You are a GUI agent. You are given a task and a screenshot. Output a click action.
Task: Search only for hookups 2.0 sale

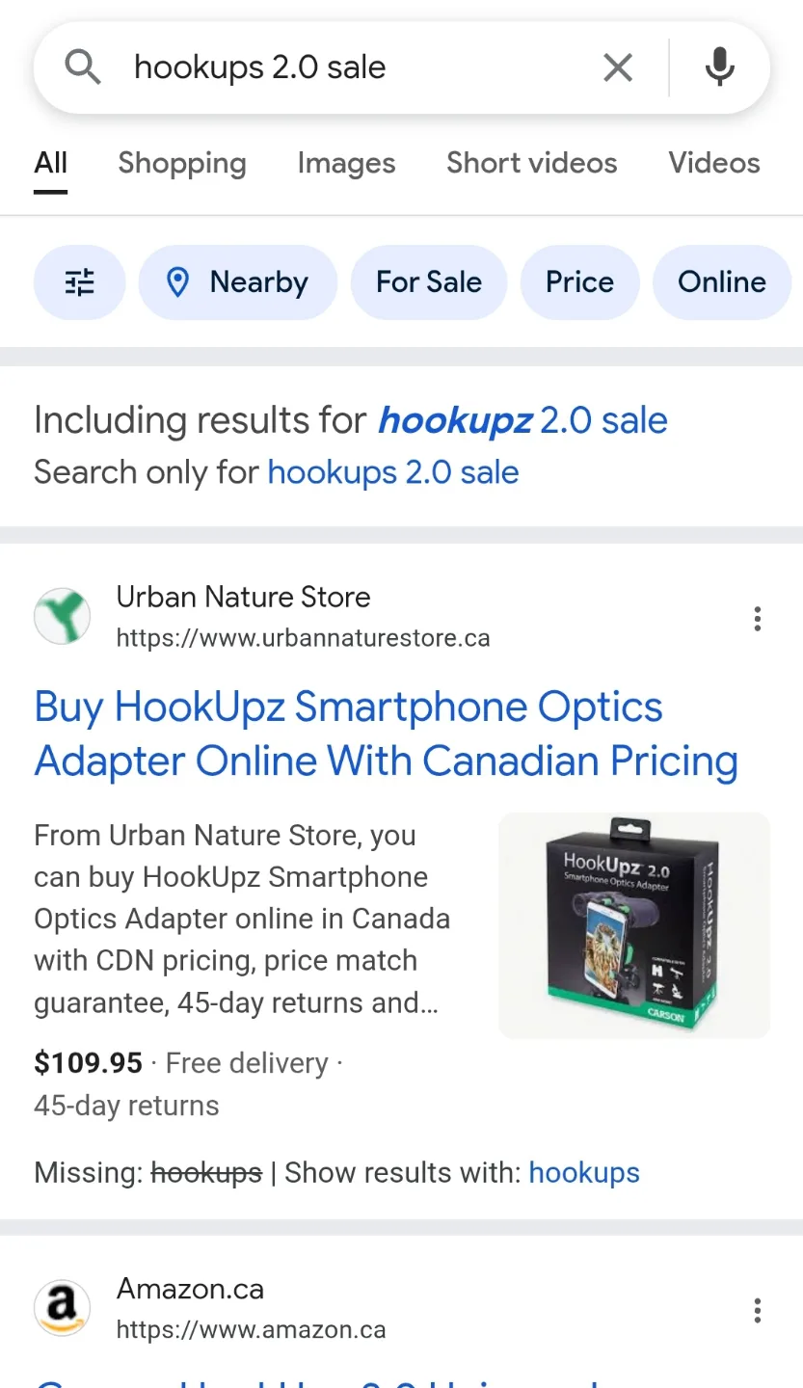(x=392, y=471)
